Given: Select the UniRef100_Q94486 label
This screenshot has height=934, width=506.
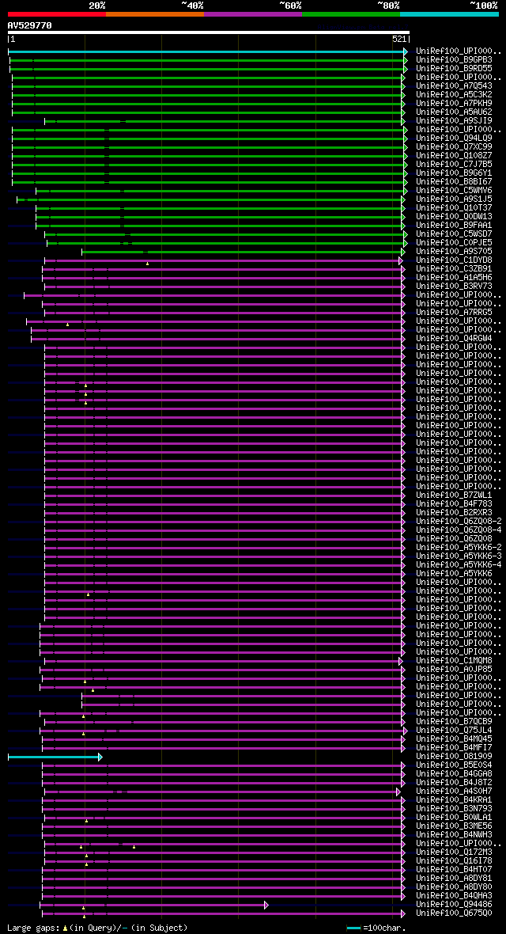Looking at the screenshot, I should click(454, 904).
